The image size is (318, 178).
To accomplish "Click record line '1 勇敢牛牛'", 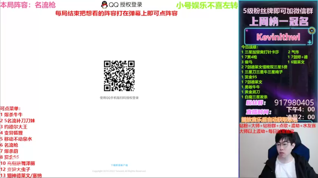I will click(x=250, y=87).
